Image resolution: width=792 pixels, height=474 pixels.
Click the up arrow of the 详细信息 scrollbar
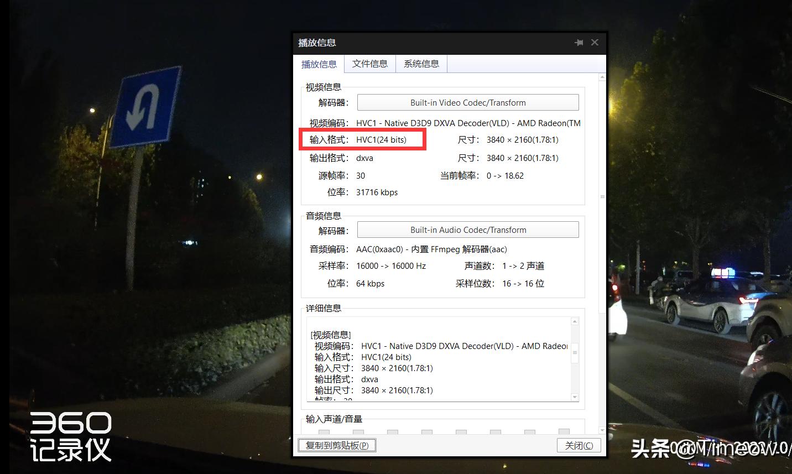tap(575, 321)
